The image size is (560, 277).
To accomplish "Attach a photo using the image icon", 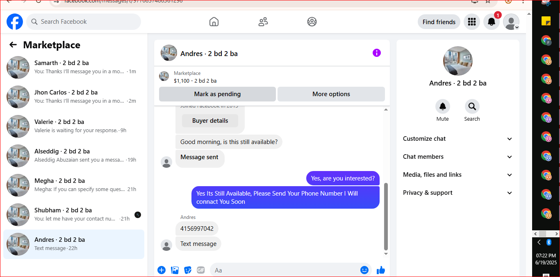I will [x=175, y=270].
